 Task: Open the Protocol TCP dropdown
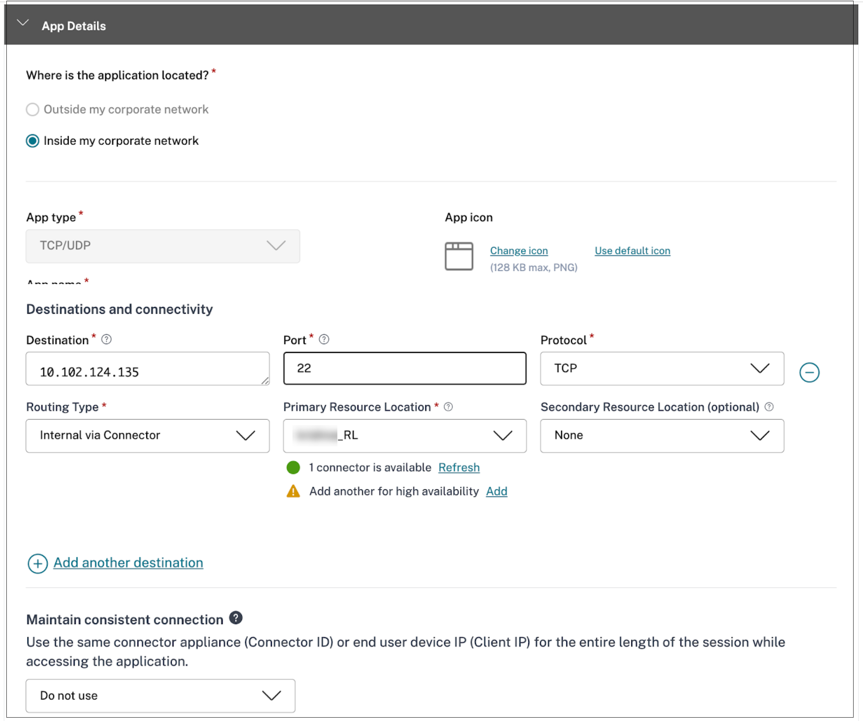pos(661,369)
